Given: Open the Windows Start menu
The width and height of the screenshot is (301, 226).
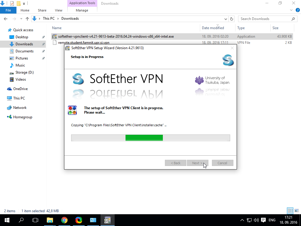Looking at the screenshot, I should 7,220.
